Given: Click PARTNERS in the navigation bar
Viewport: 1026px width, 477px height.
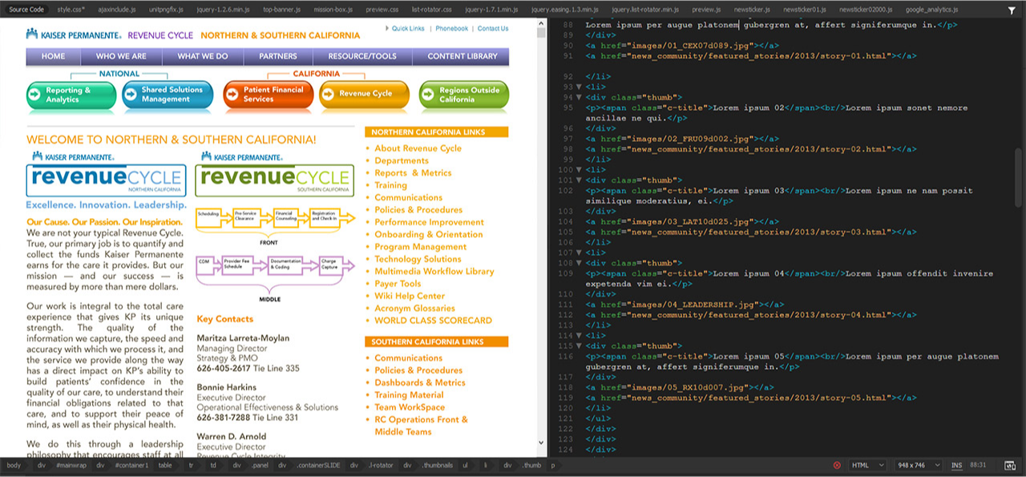Looking at the screenshot, I should point(278,56).
